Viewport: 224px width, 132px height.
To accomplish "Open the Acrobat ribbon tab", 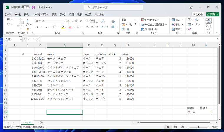I will tap(99, 14).
